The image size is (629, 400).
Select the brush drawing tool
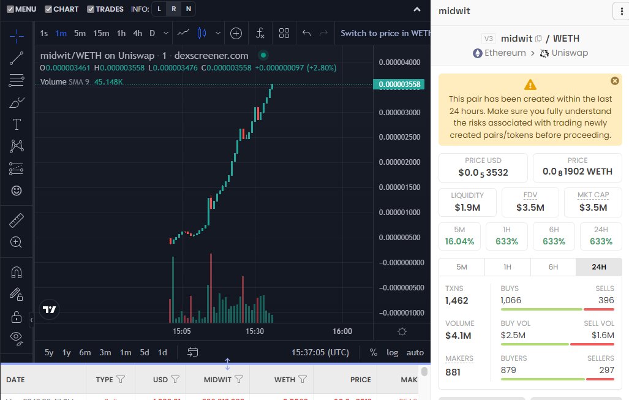pyautogui.click(x=17, y=103)
